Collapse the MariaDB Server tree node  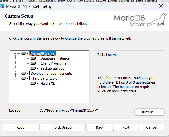pos(15,53)
